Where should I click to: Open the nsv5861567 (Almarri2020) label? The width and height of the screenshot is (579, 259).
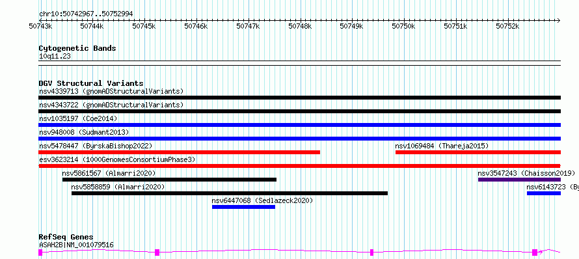point(109,173)
